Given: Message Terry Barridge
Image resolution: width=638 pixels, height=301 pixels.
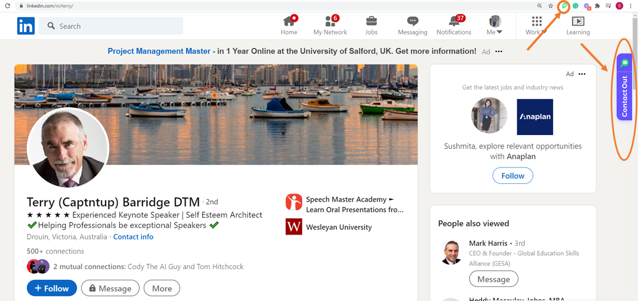Looking at the screenshot, I should pos(110,288).
